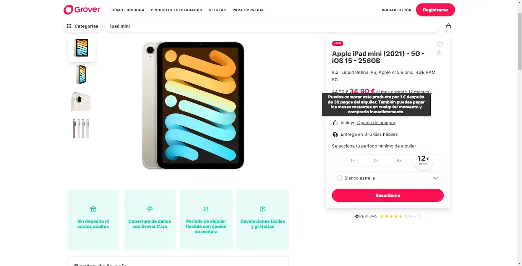
Task: Click the bank icon for no deposit
Action: [93, 209]
